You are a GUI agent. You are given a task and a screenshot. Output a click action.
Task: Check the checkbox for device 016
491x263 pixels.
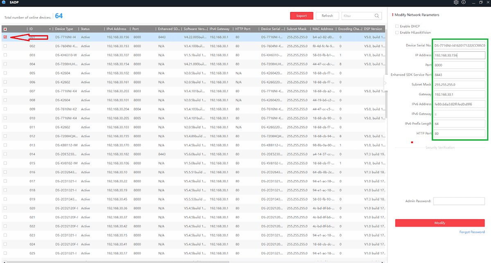(5, 172)
